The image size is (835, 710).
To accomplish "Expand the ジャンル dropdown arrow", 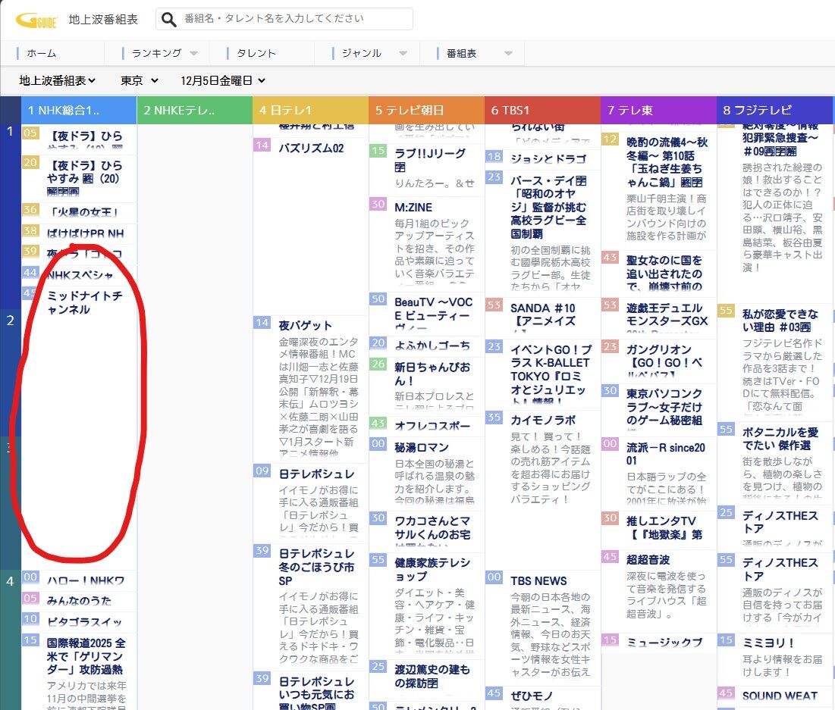I will point(403,53).
